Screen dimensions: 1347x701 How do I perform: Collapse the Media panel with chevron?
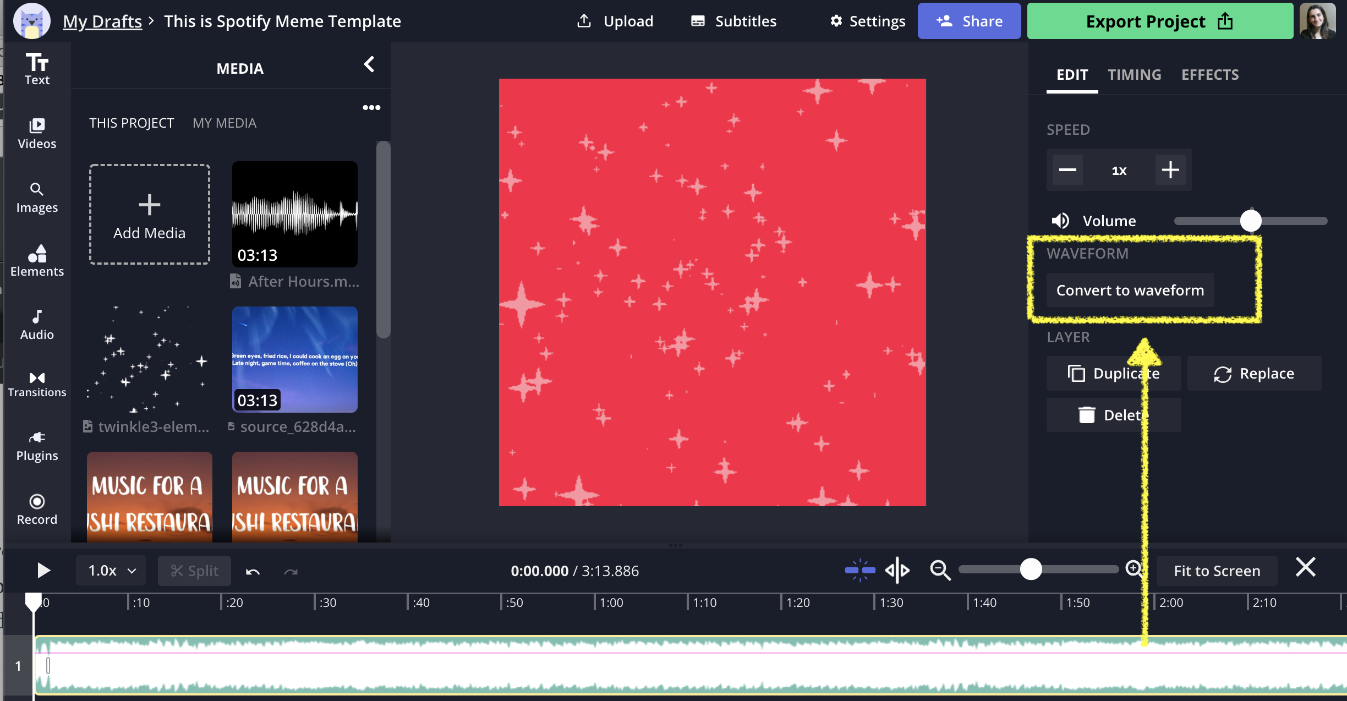pyautogui.click(x=369, y=64)
